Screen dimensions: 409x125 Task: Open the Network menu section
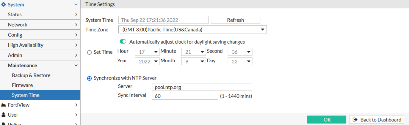point(18,25)
